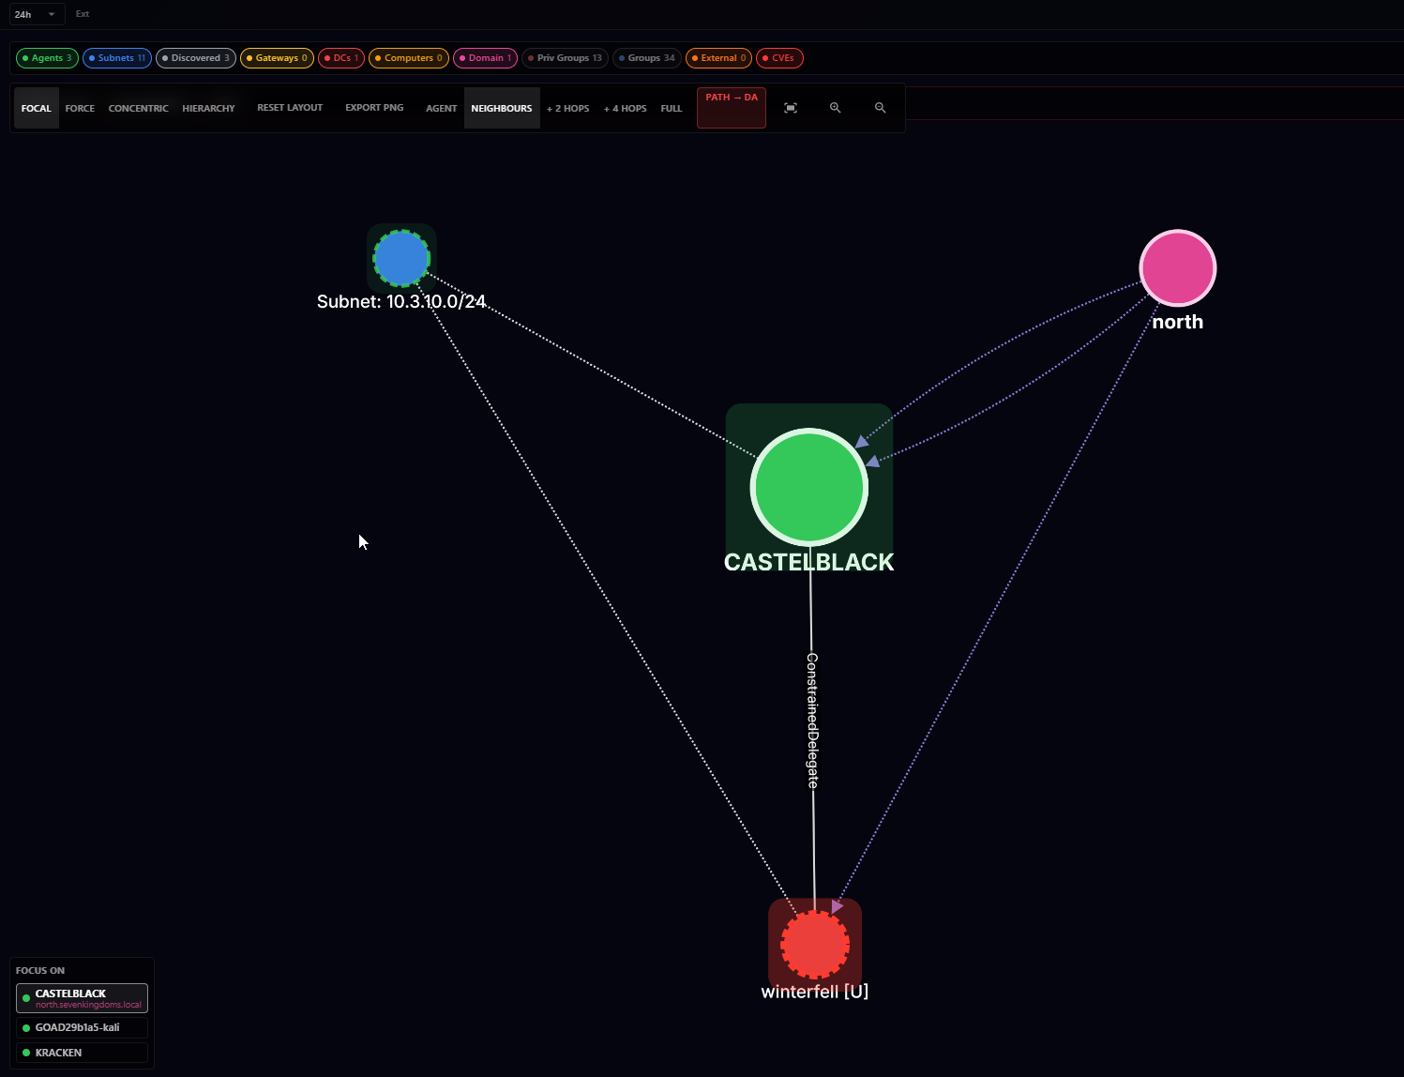The height and width of the screenshot is (1077, 1404).
Task: Toggle the External 0 filter chip
Action: click(x=718, y=58)
